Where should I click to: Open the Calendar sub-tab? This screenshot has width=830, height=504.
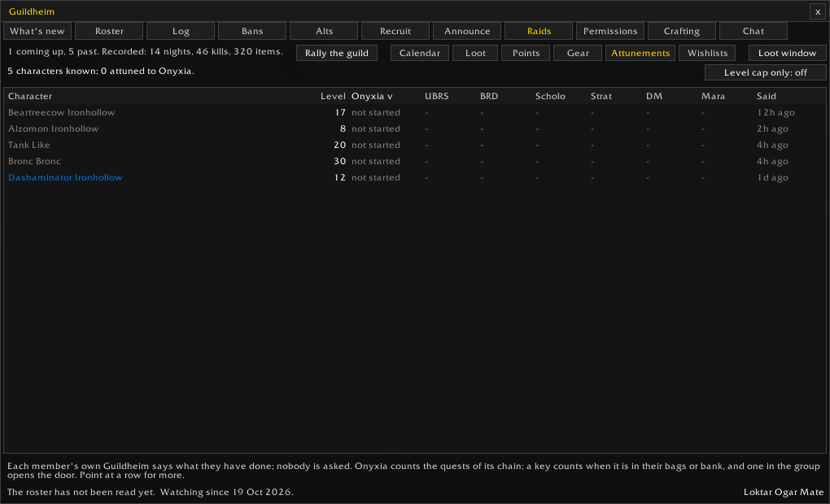pos(420,53)
